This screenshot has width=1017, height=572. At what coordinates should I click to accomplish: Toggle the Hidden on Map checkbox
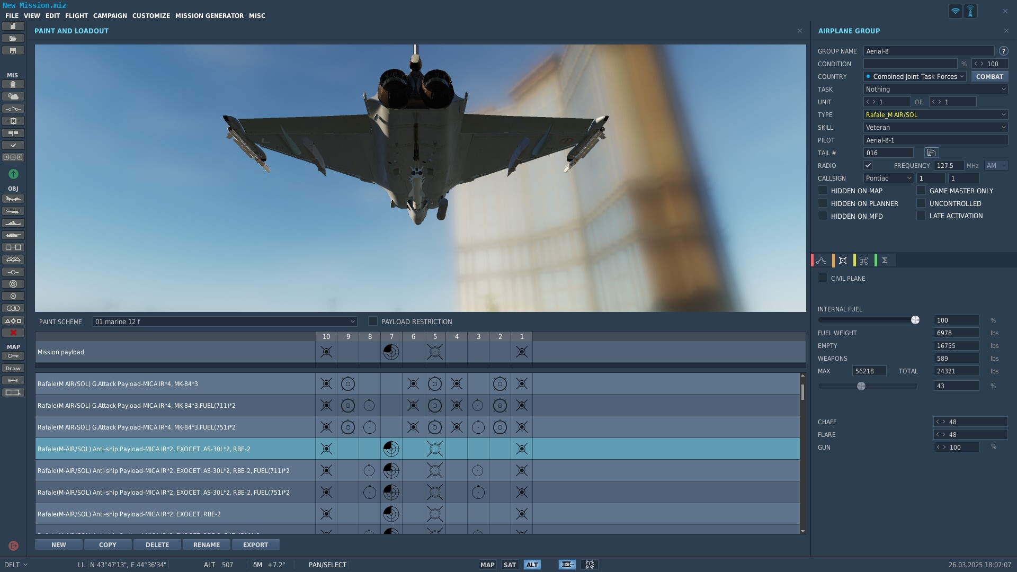click(x=823, y=191)
